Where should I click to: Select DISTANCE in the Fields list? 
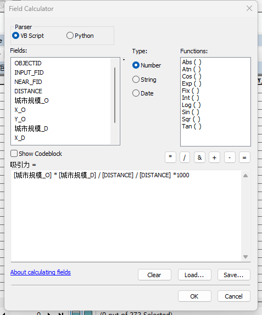pos(29,91)
